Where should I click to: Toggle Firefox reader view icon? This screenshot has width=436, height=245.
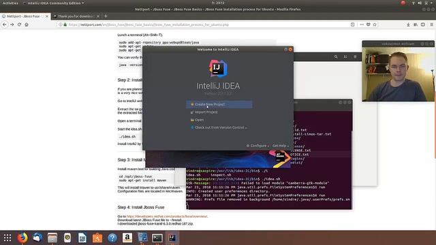pyautogui.click(x=353, y=24)
